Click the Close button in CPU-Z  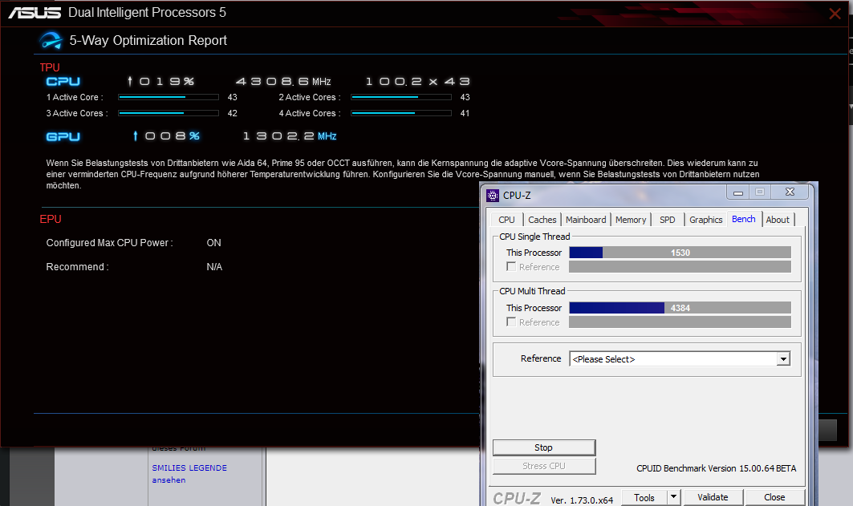coord(774,497)
